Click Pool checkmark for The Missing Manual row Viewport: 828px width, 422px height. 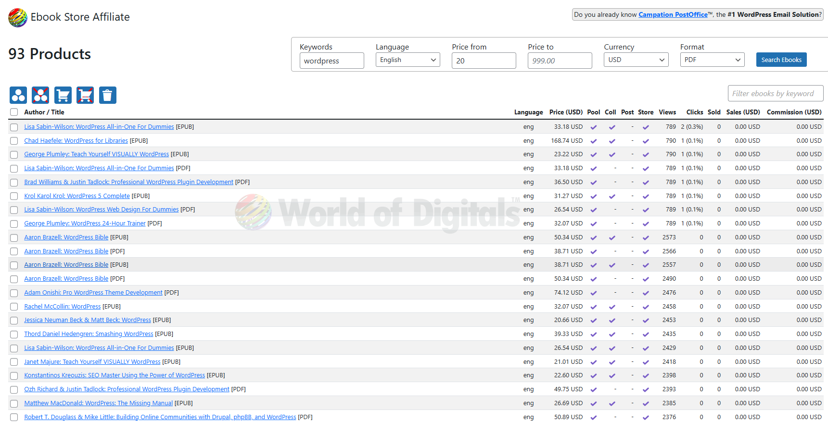(594, 404)
